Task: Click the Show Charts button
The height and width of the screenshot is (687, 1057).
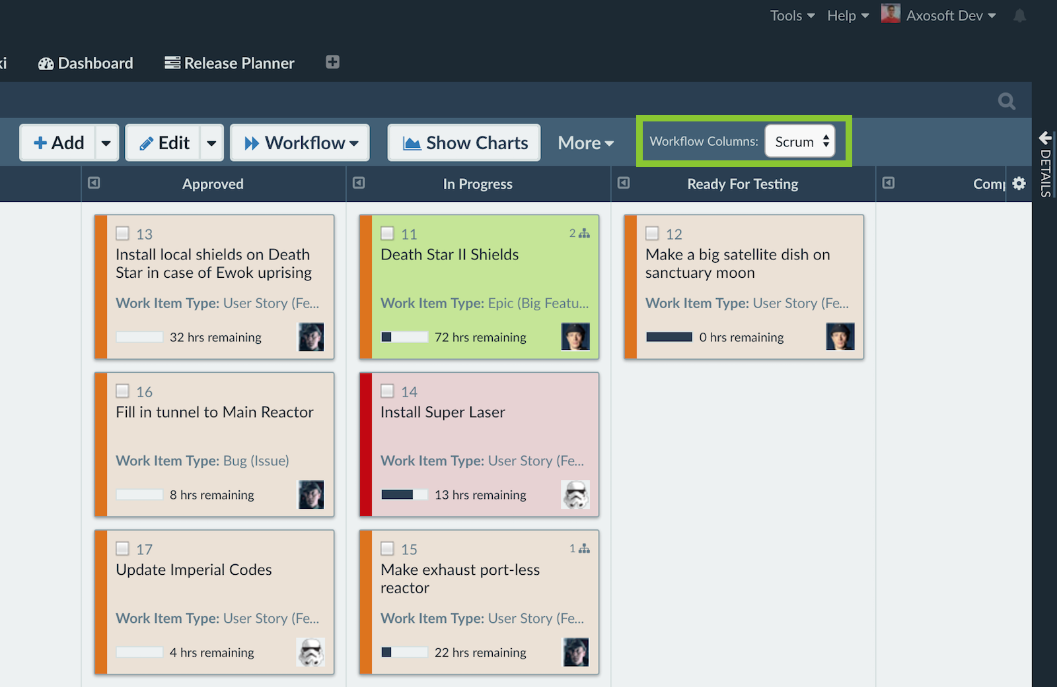Action: (x=463, y=143)
